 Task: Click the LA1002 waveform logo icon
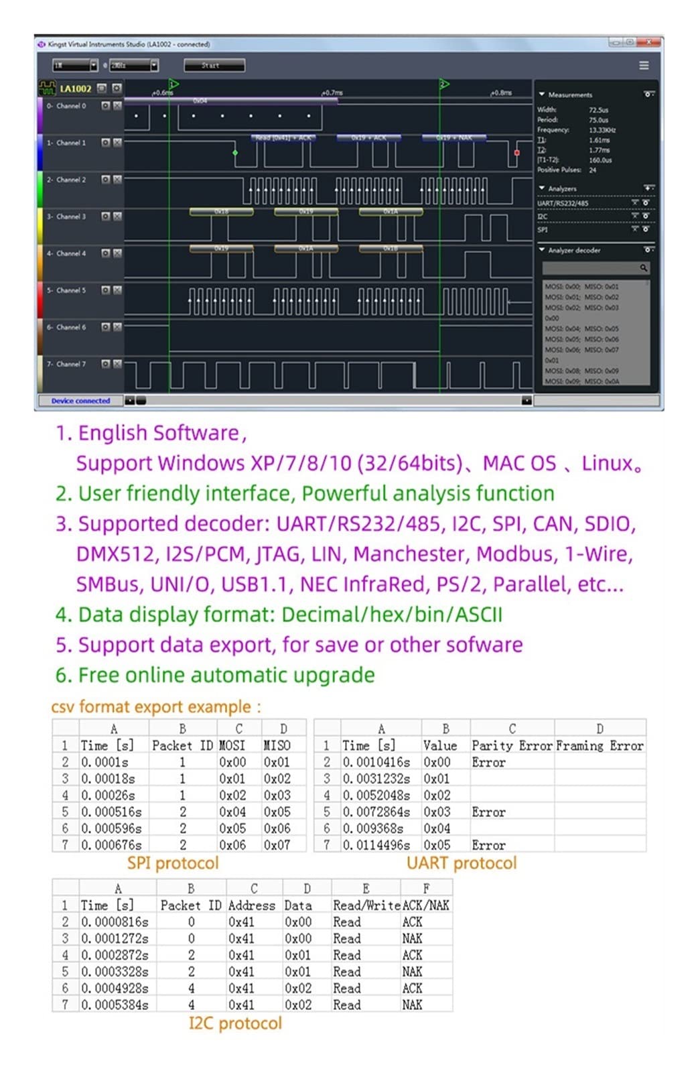[48, 88]
